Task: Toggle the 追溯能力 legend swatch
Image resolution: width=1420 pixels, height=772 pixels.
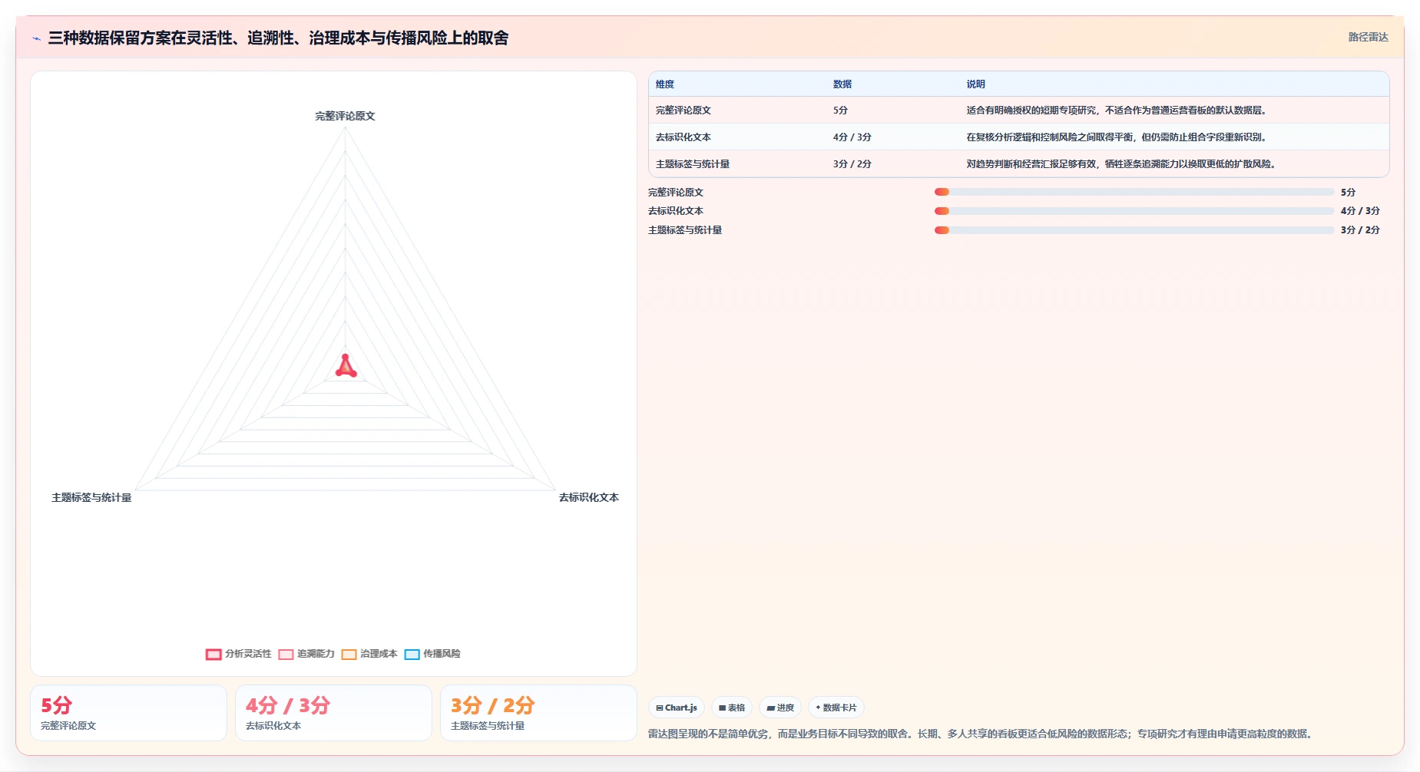Action: tap(286, 654)
